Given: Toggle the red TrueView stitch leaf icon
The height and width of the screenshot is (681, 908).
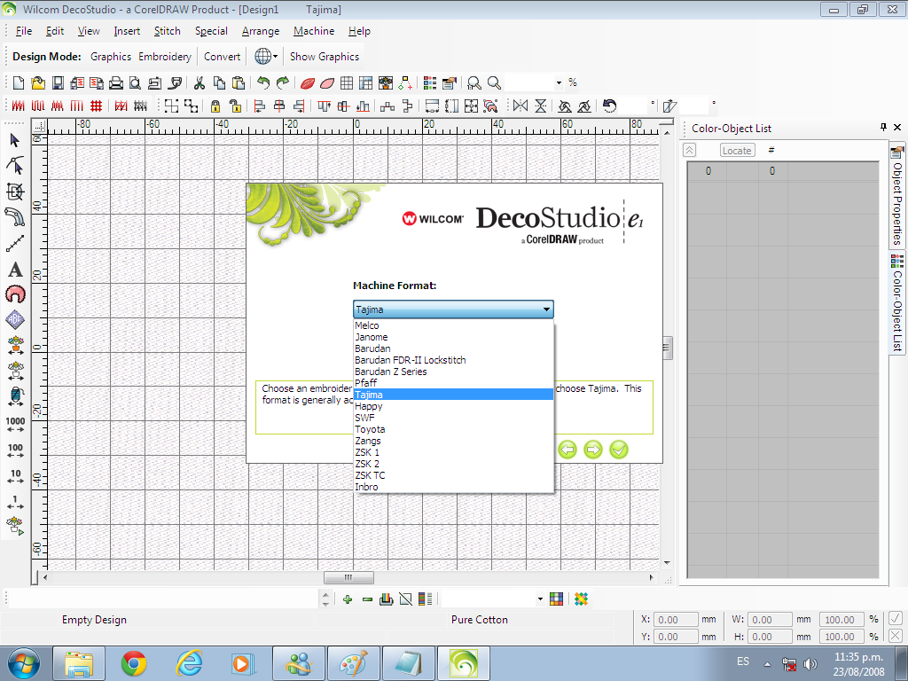Looking at the screenshot, I should [x=308, y=82].
